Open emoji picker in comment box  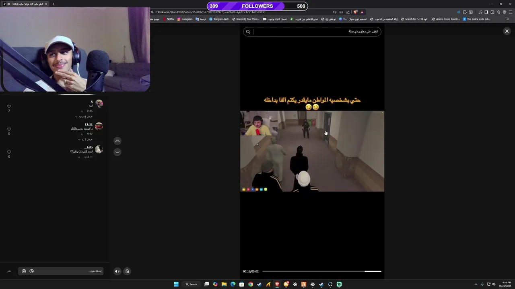click(24, 271)
